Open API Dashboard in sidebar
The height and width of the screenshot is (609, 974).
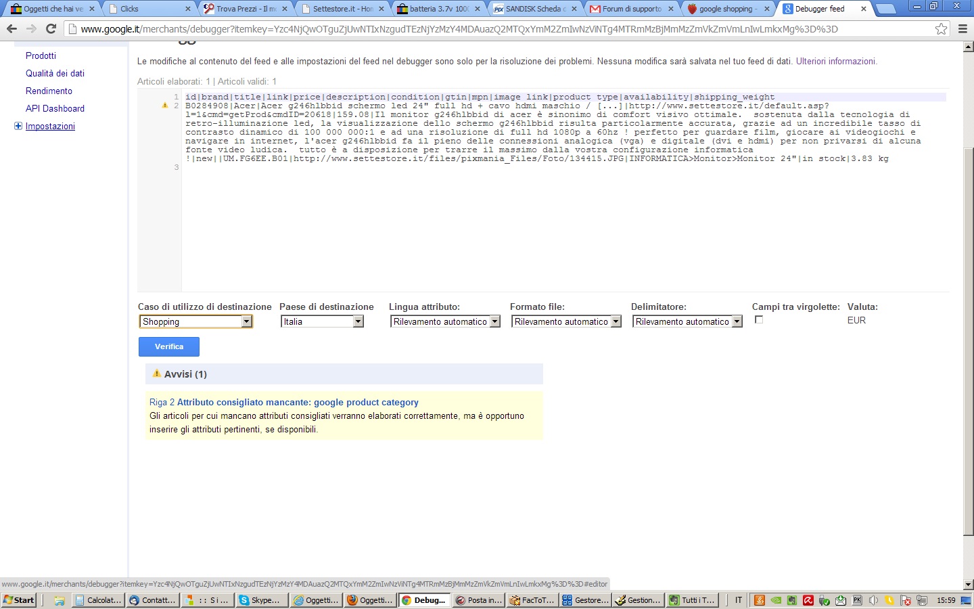55,108
